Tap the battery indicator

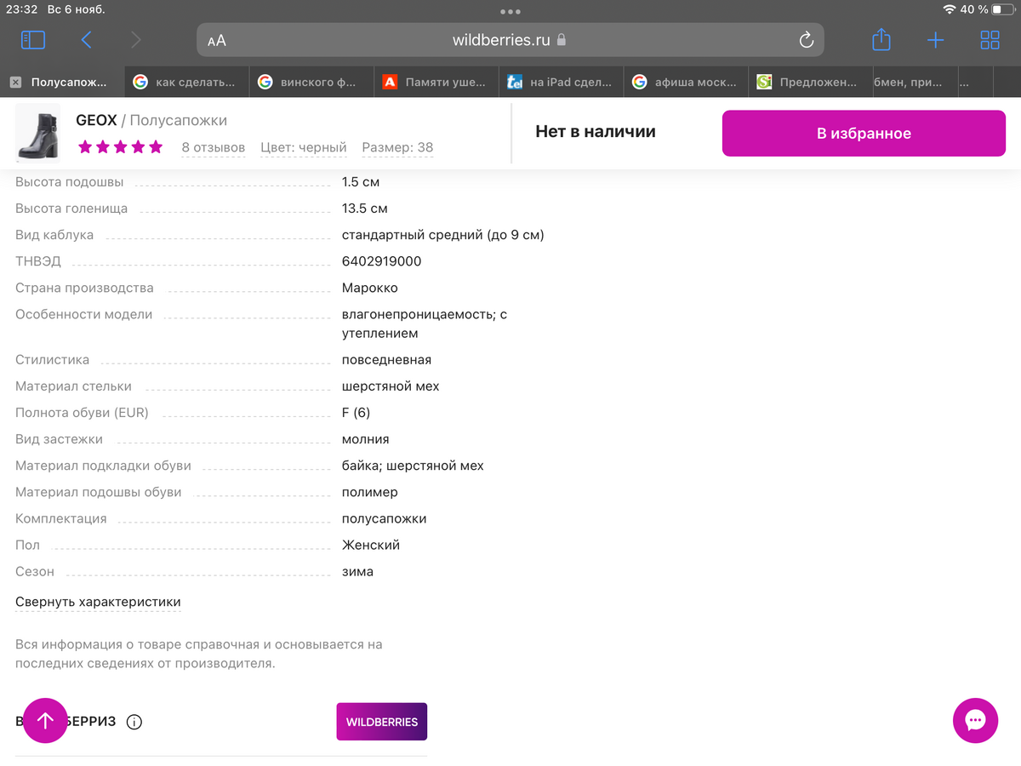(x=1002, y=9)
